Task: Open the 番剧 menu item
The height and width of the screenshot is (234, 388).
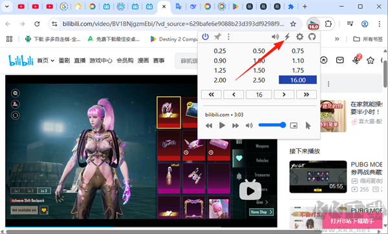Action: point(64,61)
